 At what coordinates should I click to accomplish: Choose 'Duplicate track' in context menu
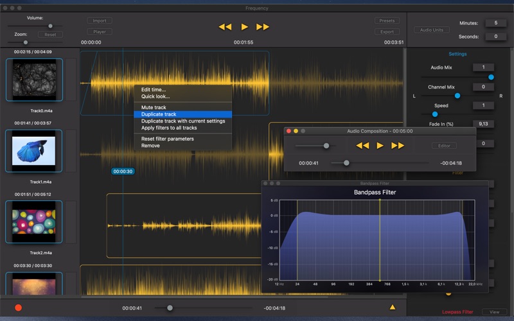point(159,114)
